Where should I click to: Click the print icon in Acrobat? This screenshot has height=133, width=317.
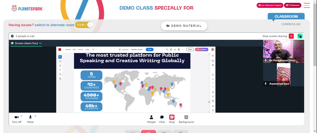(x=179, y=50)
